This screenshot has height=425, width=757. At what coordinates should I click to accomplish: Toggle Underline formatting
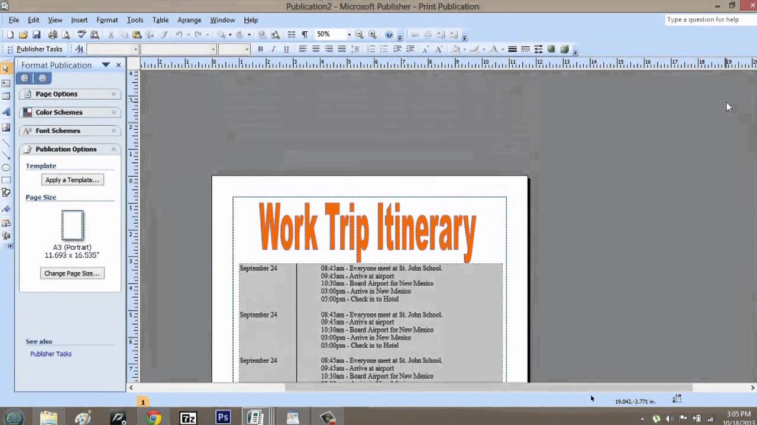(x=286, y=49)
